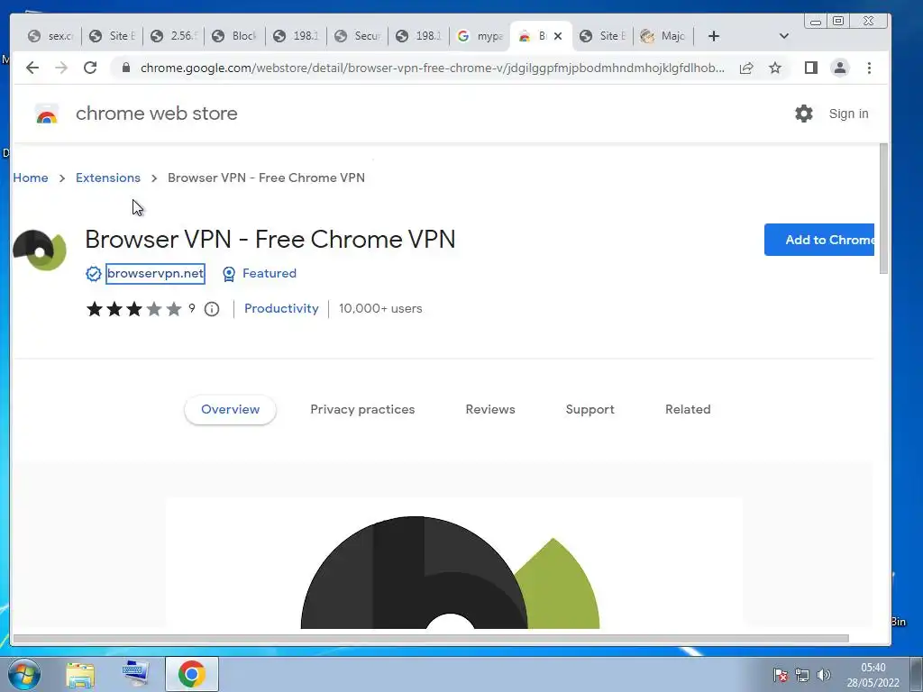This screenshot has height=692, width=923.
Task: Reload the current page
Action: click(x=90, y=68)
